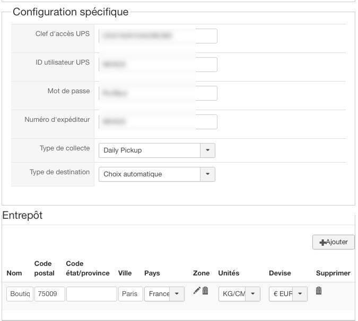The image size is (358, 321).
Task: Click the Clef d'accès UPS field
Action: click(x=158, y=36)
